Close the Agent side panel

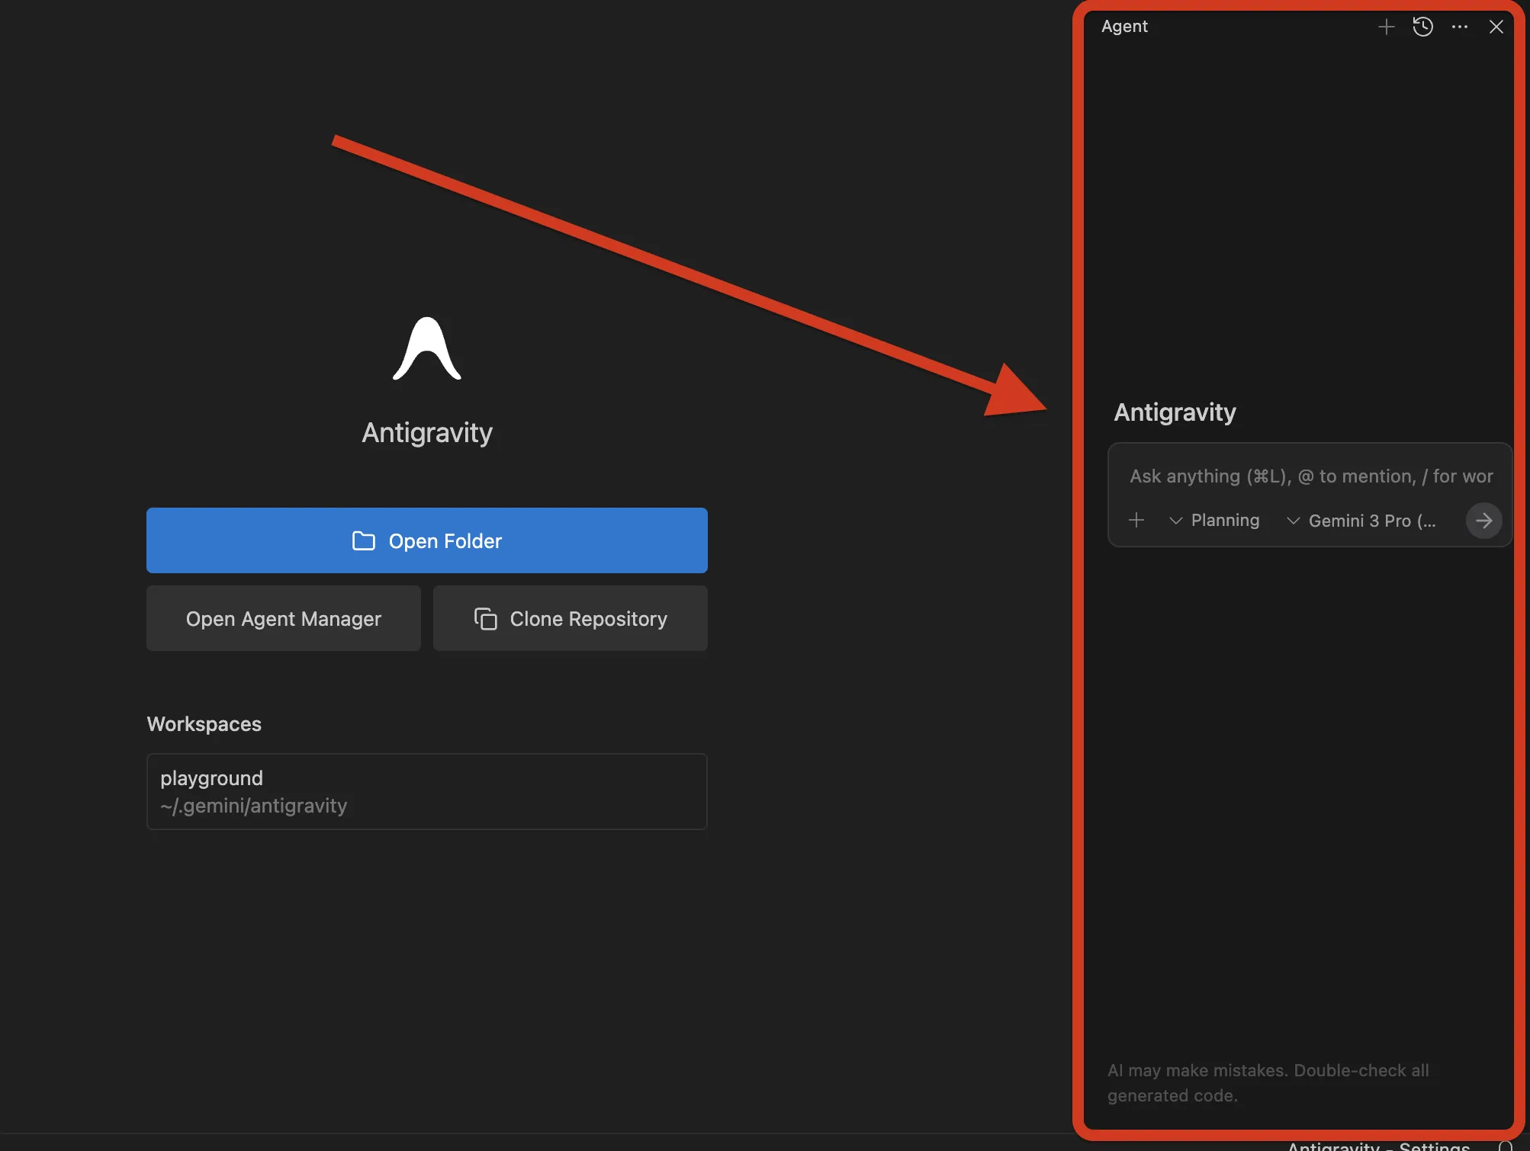1496,27
